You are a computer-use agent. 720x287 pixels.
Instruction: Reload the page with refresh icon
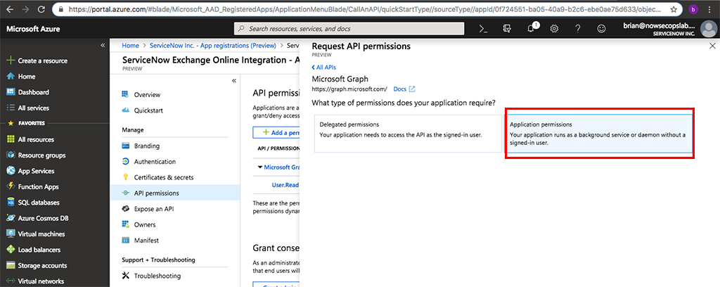(x=41, y=9)
